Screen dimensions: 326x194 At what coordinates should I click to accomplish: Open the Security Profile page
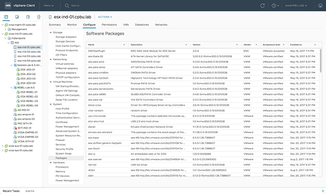tap(64, 149)
